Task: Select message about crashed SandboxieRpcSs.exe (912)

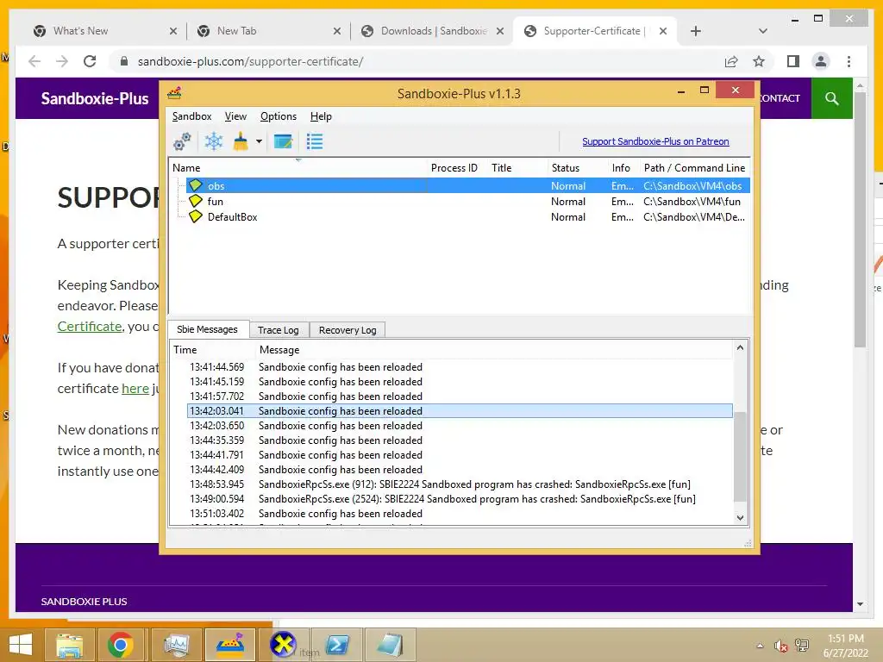Action: (460, 484)
